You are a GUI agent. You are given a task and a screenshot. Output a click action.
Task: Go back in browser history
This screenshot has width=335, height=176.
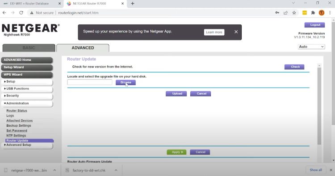click(x=4, y=13)
